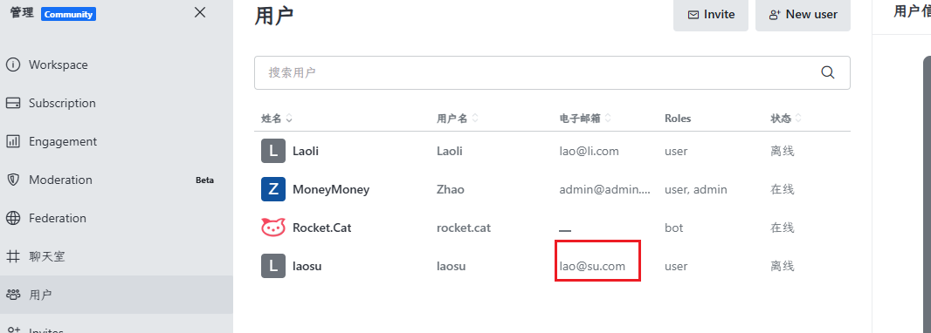Click the 用户 people icon in sidebar
This screenshot has height=333, width=931.
point(13,295)
